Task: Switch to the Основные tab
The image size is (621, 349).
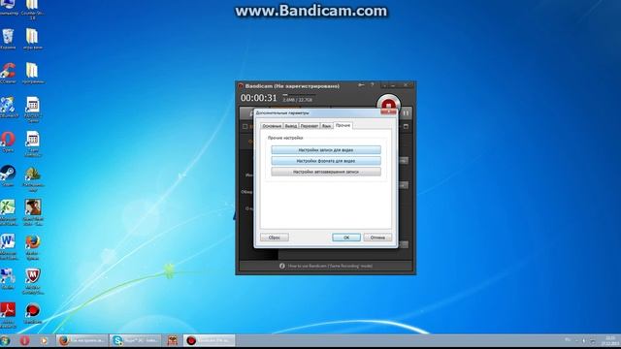Action: point(272,126)
